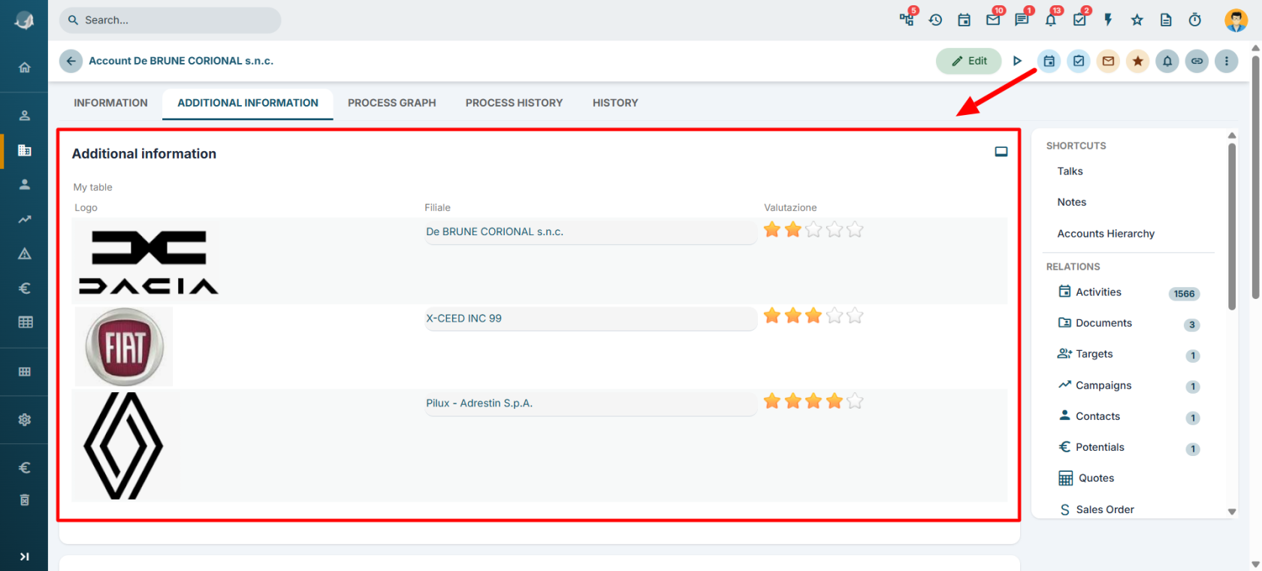Image resolution: width=1262 pixels, height=571 pixels.
Task: Open notifications bell with badge 13
Action: point(1051,20)
